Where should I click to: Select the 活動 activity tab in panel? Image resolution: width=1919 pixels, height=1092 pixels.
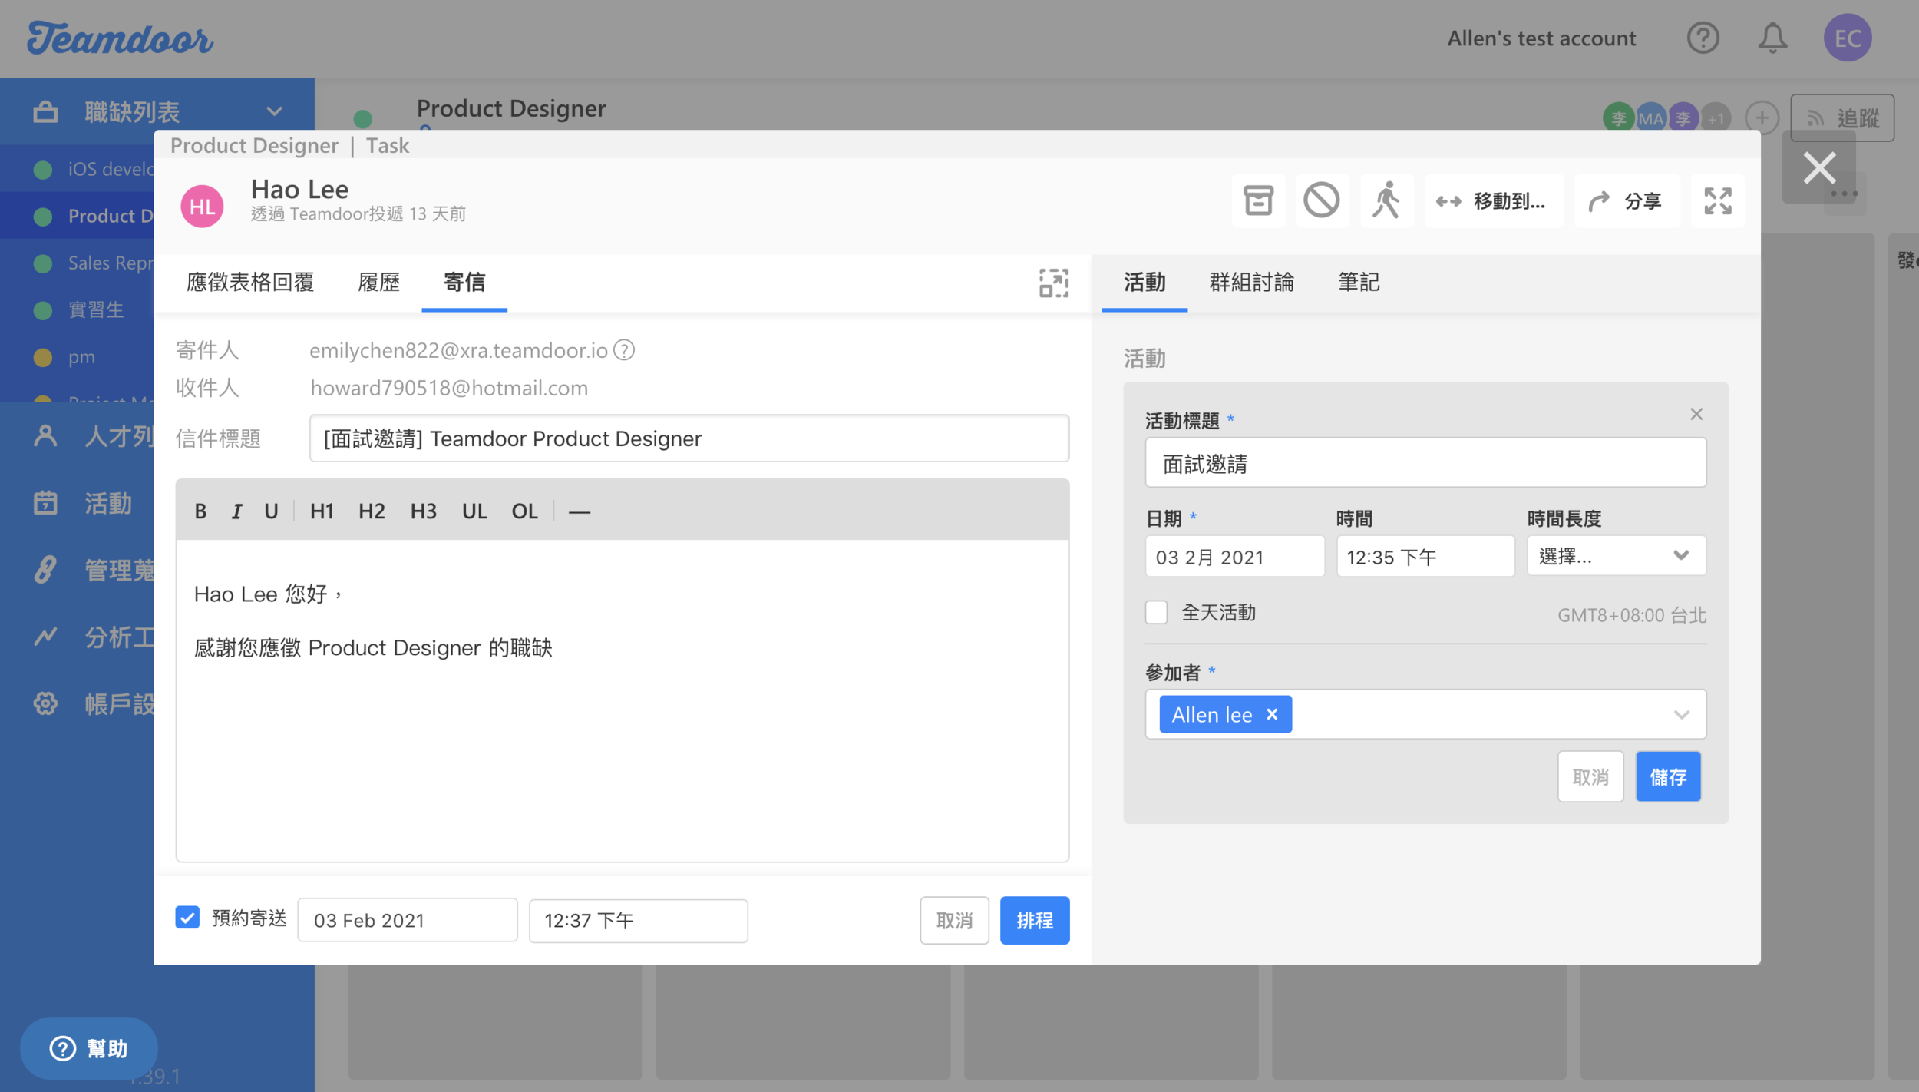(1144, 283)
